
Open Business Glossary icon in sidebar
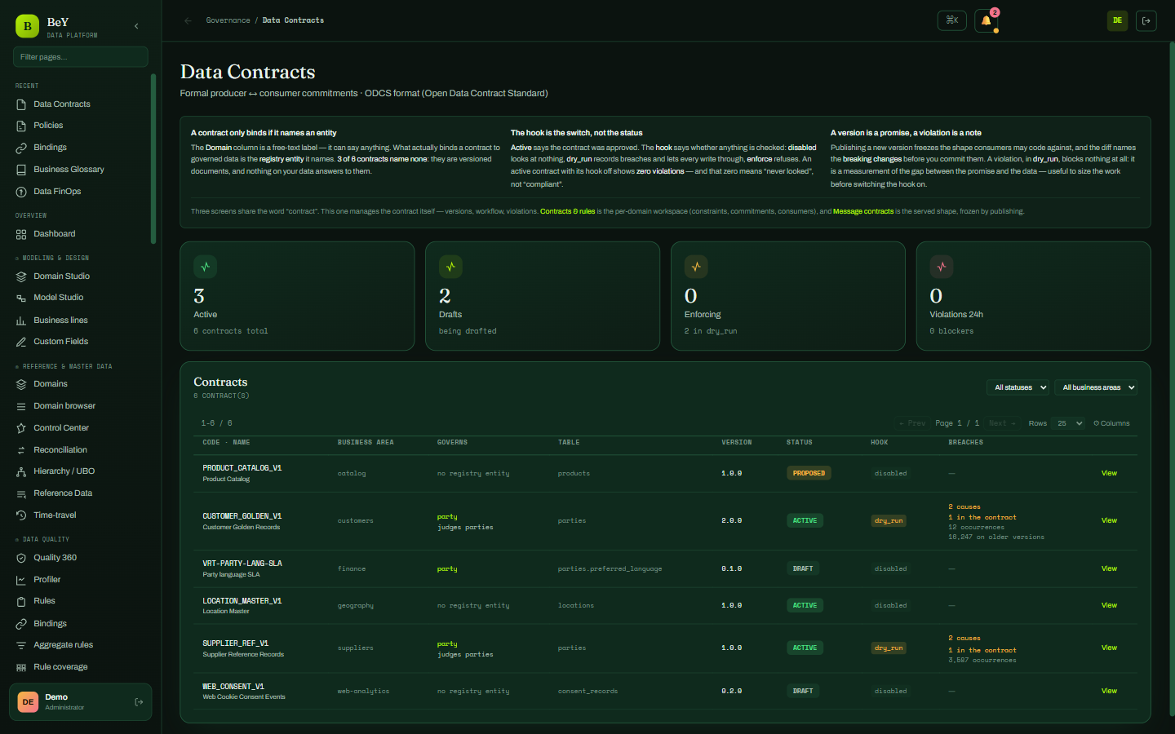pos(21,170)
